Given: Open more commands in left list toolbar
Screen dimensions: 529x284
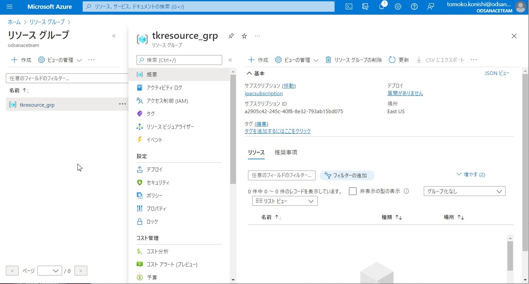Looking at the screenshot, I should [x=91, y=60].
